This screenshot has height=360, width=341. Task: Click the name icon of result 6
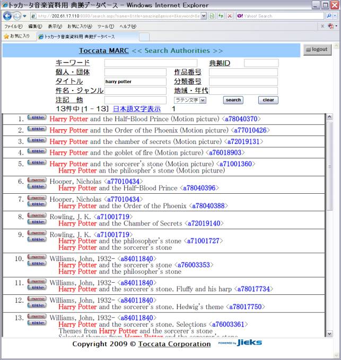37,180
